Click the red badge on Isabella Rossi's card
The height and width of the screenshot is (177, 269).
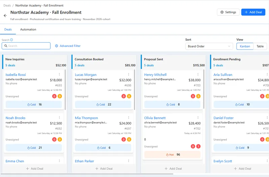click(54, 96)
